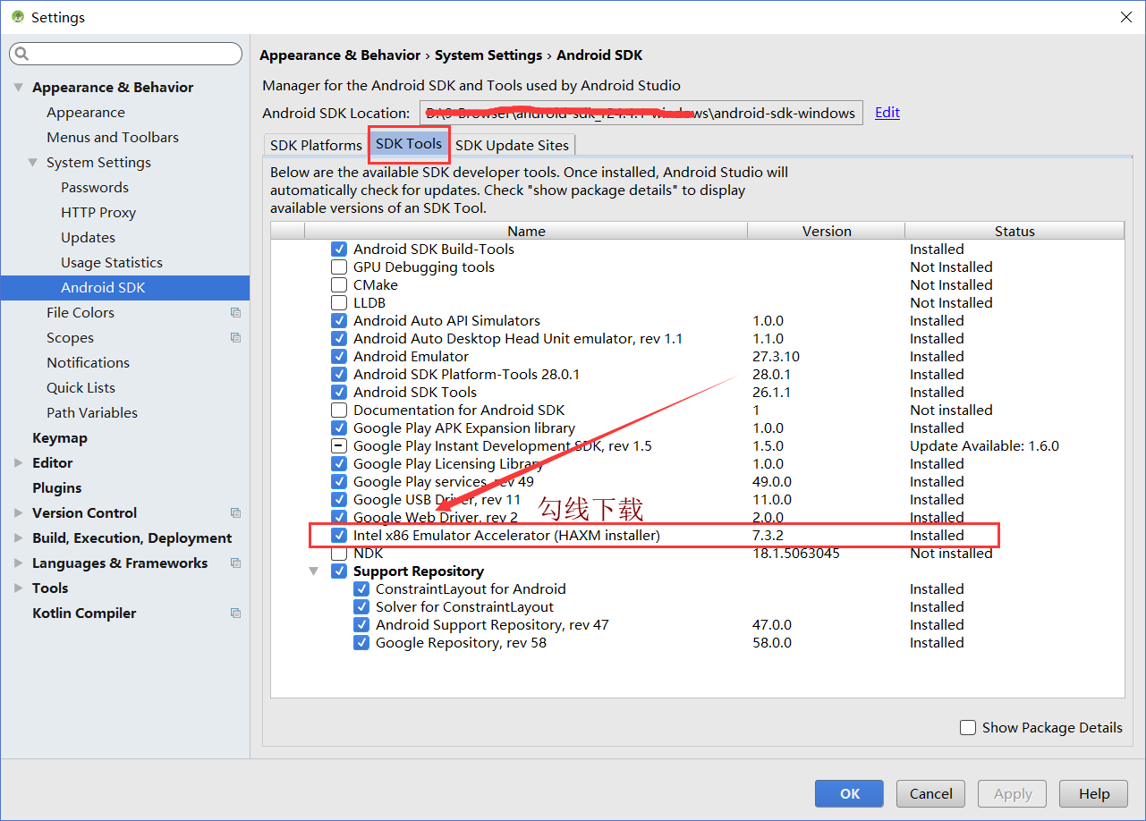Collapse System Settings subtree
This screenshot has width=1146, height=821.
point(32,163)
